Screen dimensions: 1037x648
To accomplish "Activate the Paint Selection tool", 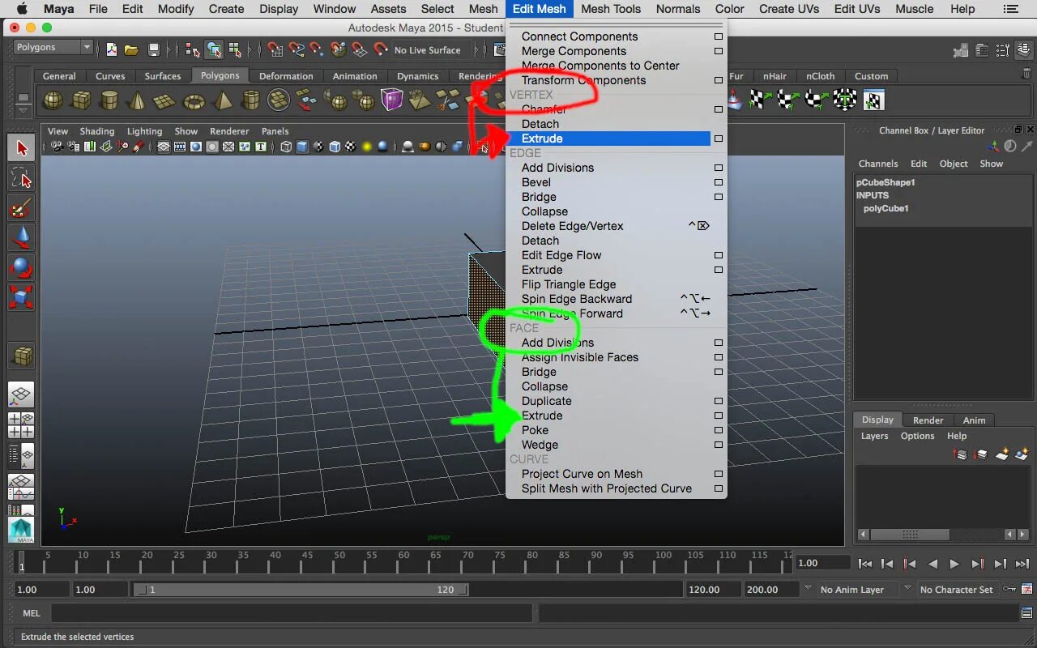I will 22,208.
